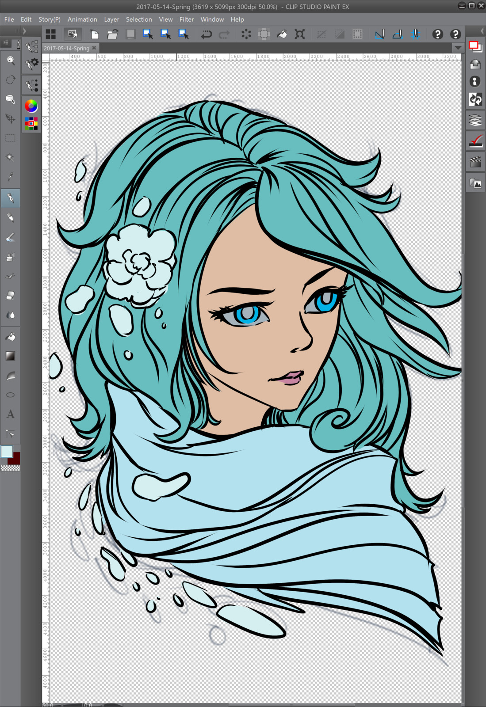Select the rectangular Selection area tool
This screenshot has height=707, width=486.
tap(10, 138)
